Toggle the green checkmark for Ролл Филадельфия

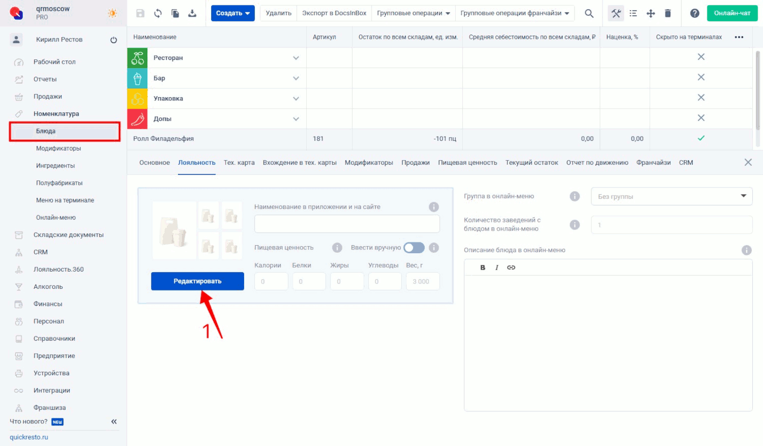click(701, 138)
